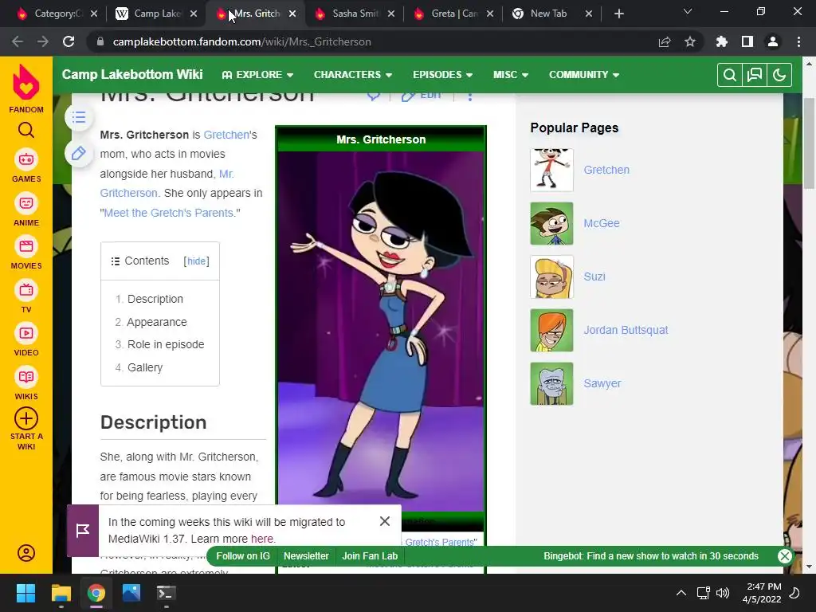The width and height of the screenshot is (816, 612).
Task: Expand the Explore dropdown menu
Action: pos(257,75)
